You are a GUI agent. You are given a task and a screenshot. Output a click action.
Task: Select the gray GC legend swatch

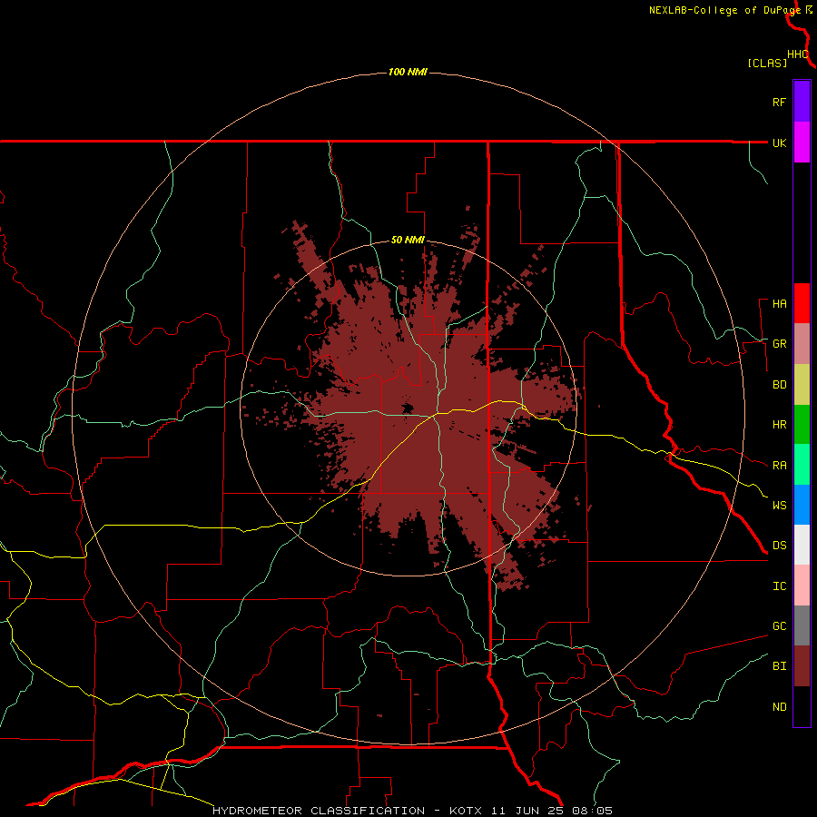point(802,625)
